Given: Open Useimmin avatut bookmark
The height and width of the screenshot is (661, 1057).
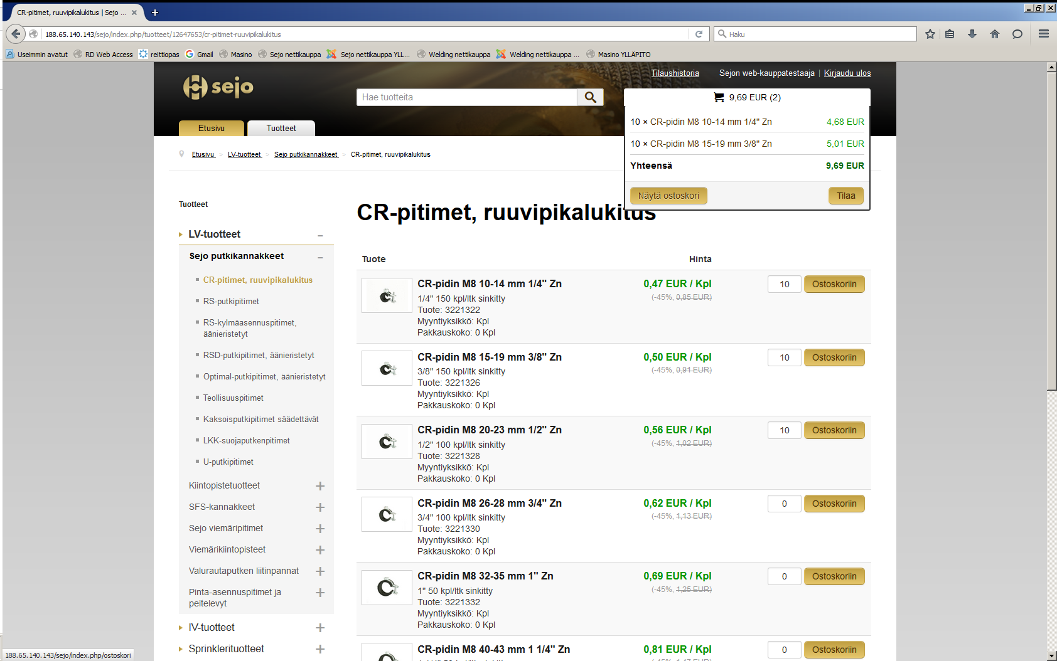Looking at the screenshot, I should [36, 55].
